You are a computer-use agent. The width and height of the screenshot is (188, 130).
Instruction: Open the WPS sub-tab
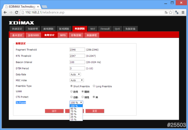63,35
